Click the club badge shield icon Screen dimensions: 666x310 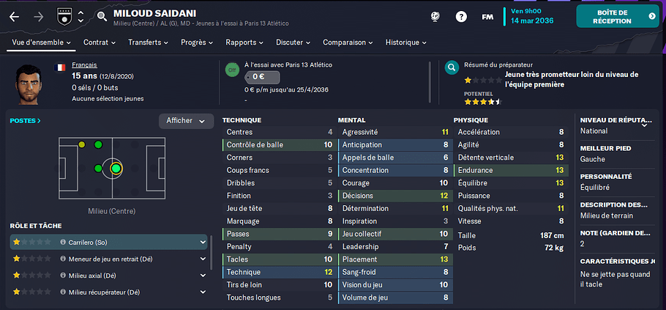coord(63,17)
